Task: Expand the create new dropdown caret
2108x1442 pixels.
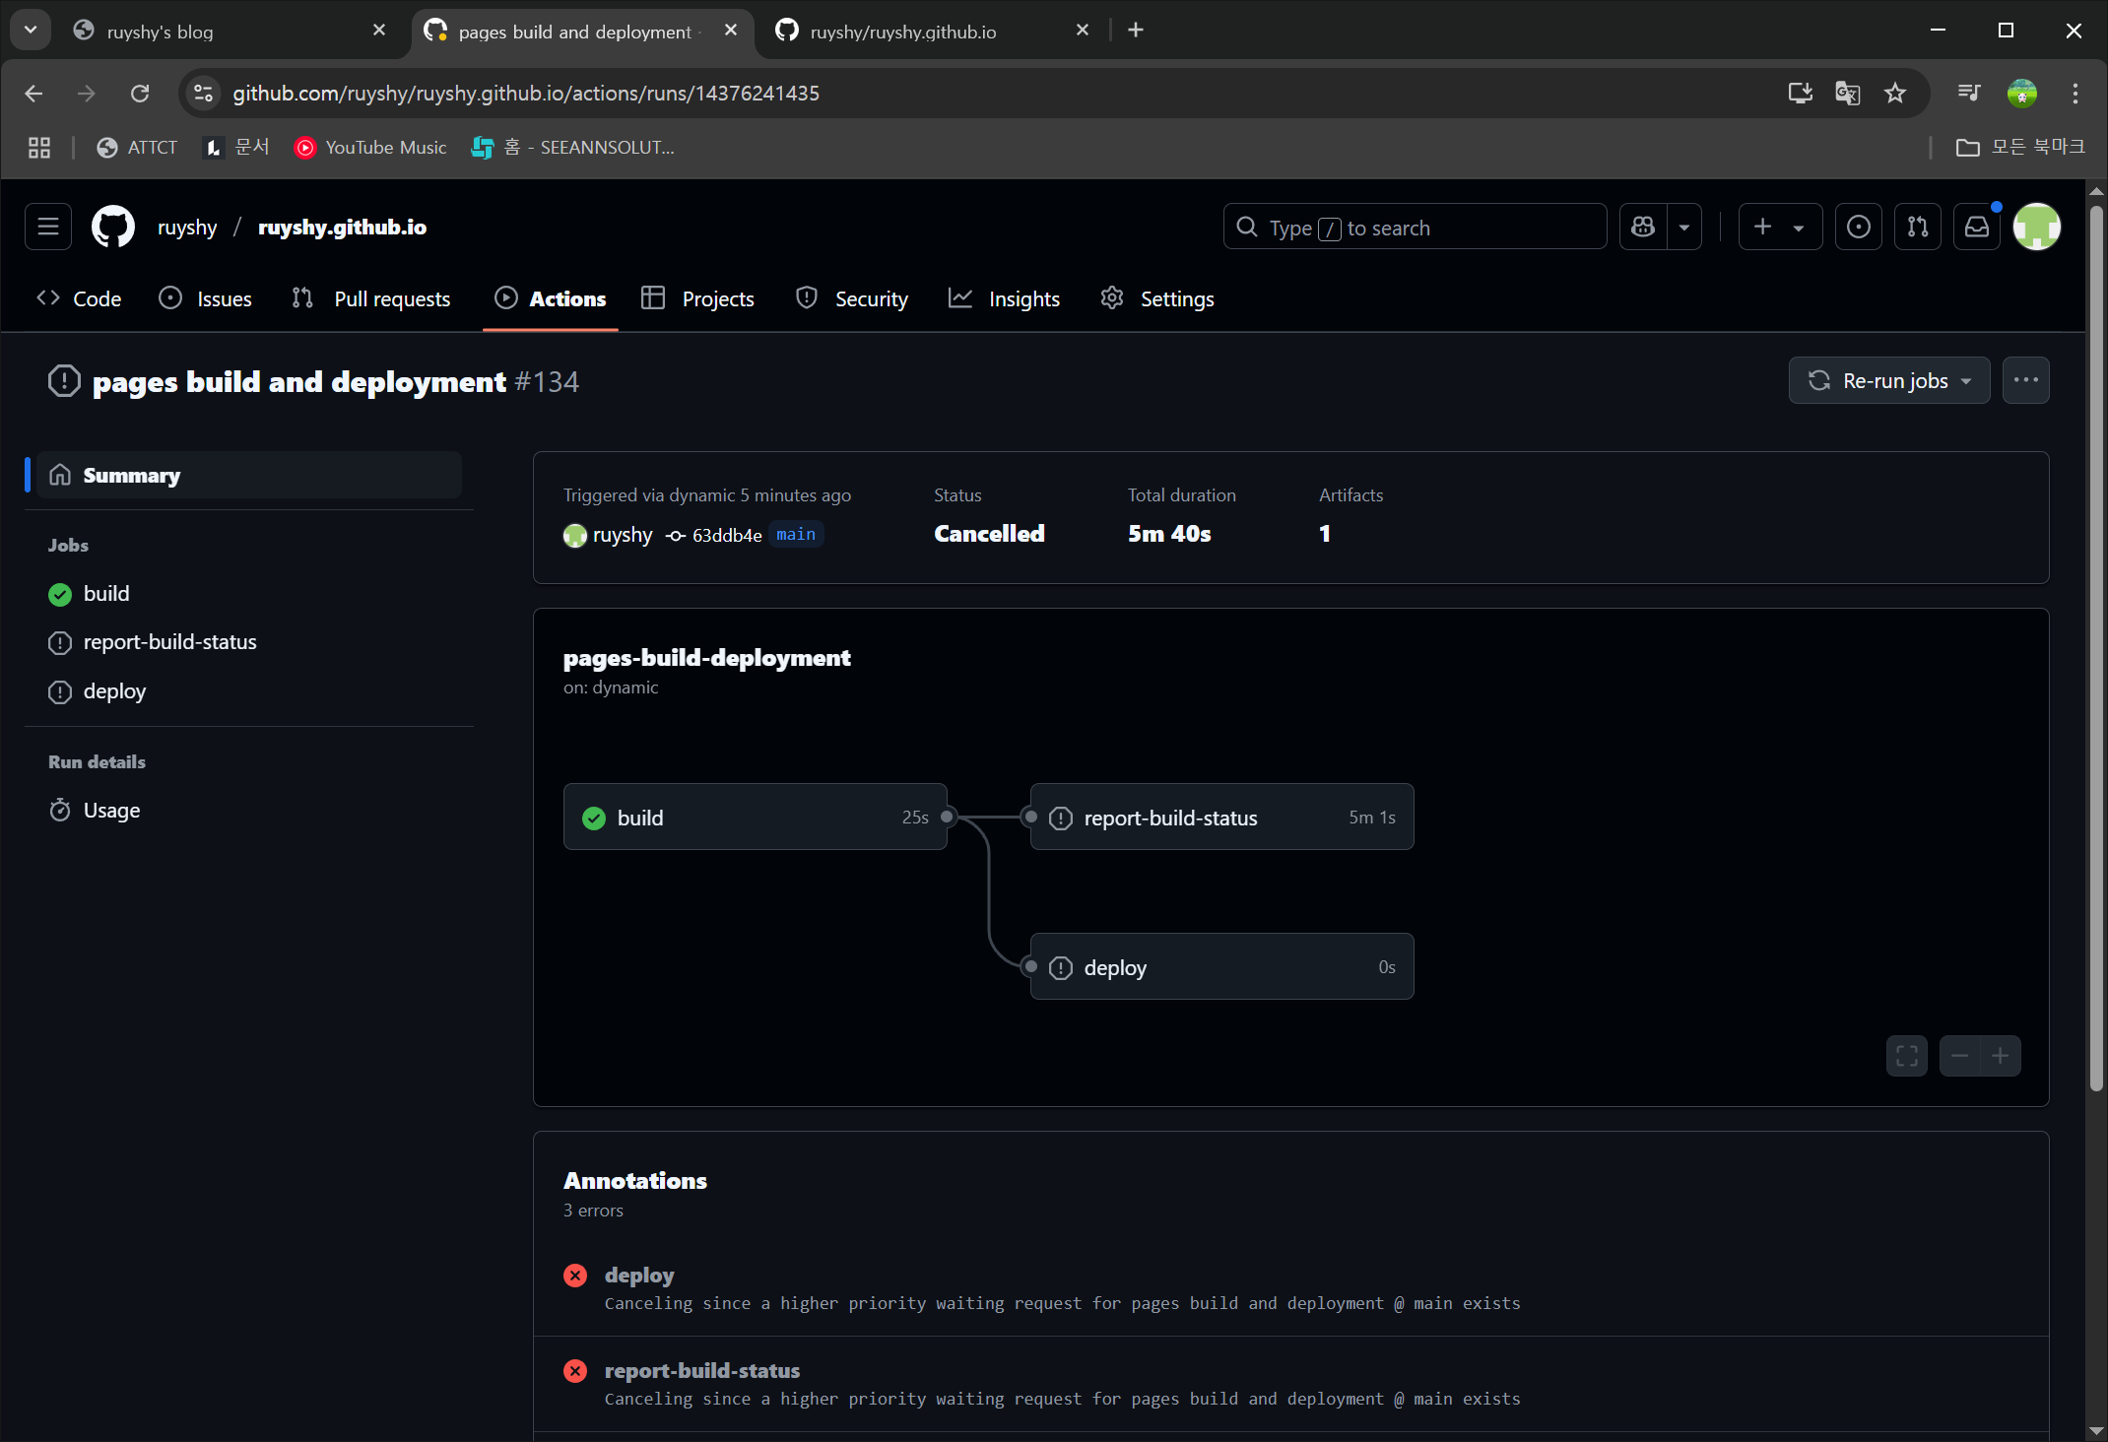Action: click(x=1799, y=227)
